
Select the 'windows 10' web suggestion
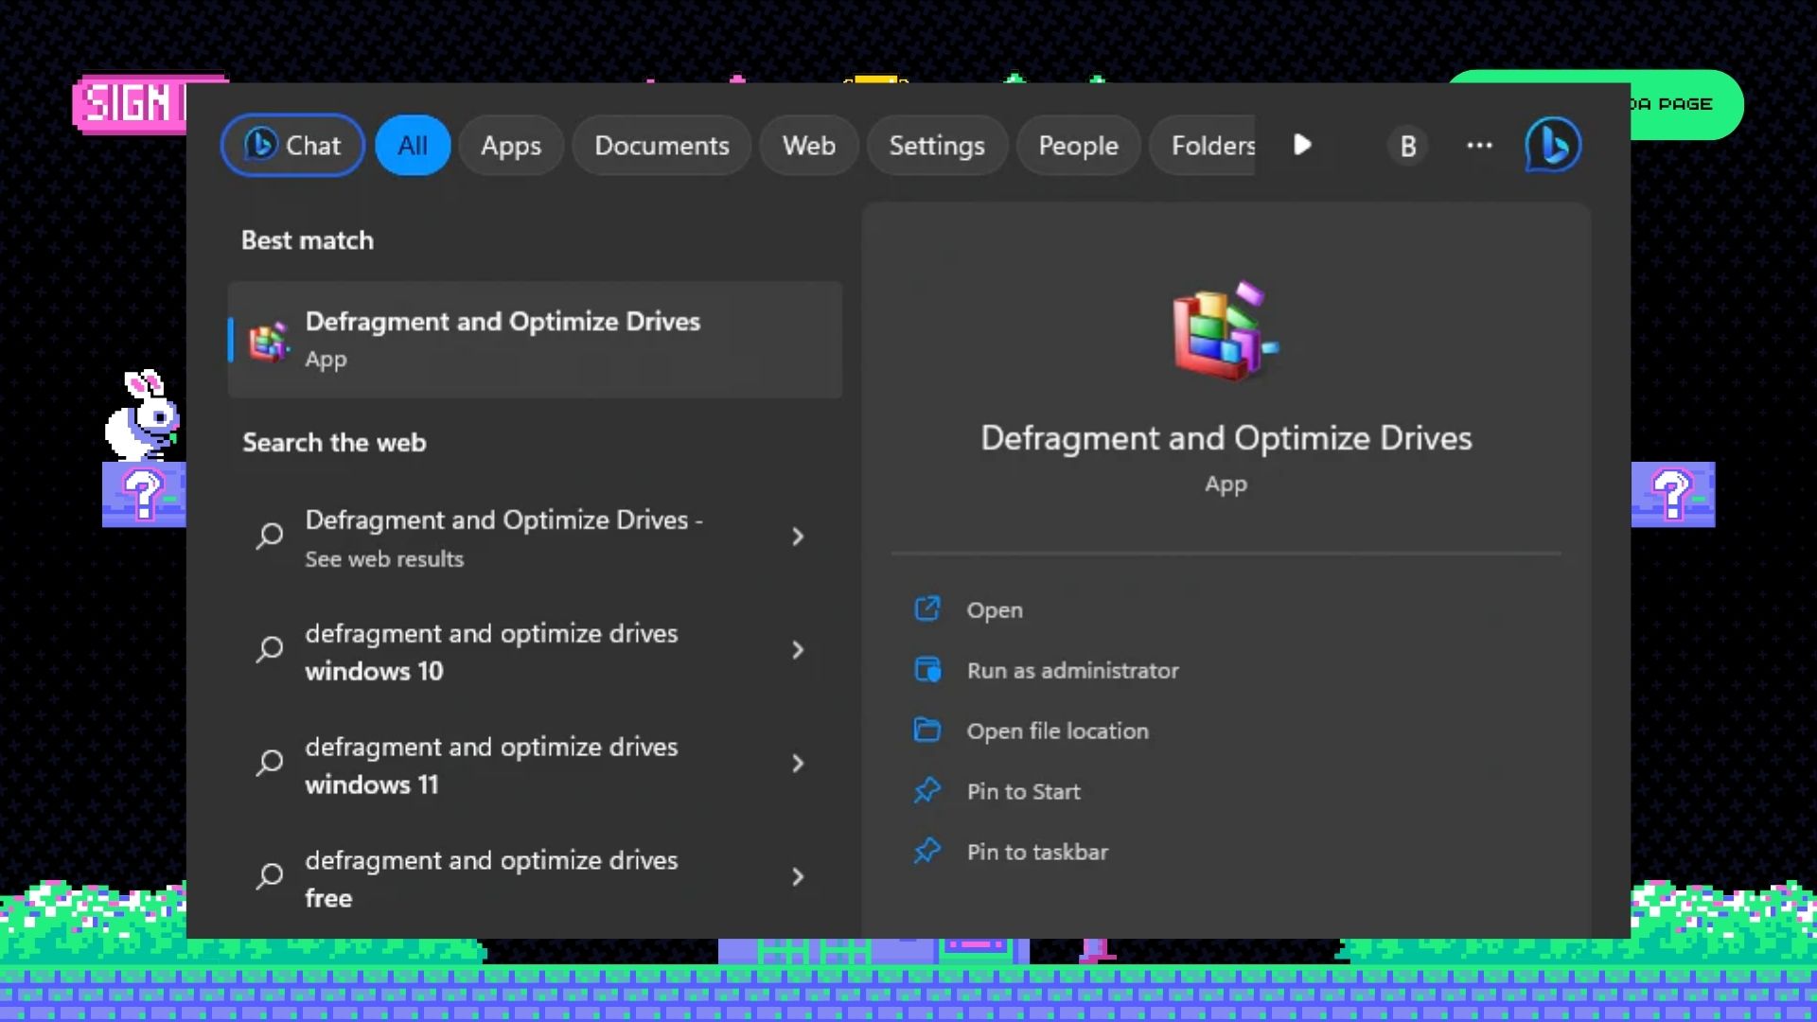535,651
